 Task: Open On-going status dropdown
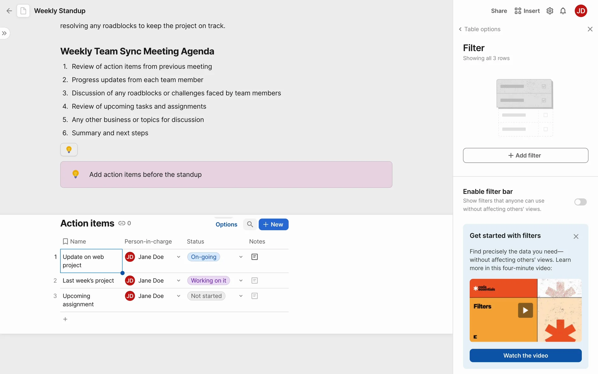pyautogui.click(x=241, y=257)
